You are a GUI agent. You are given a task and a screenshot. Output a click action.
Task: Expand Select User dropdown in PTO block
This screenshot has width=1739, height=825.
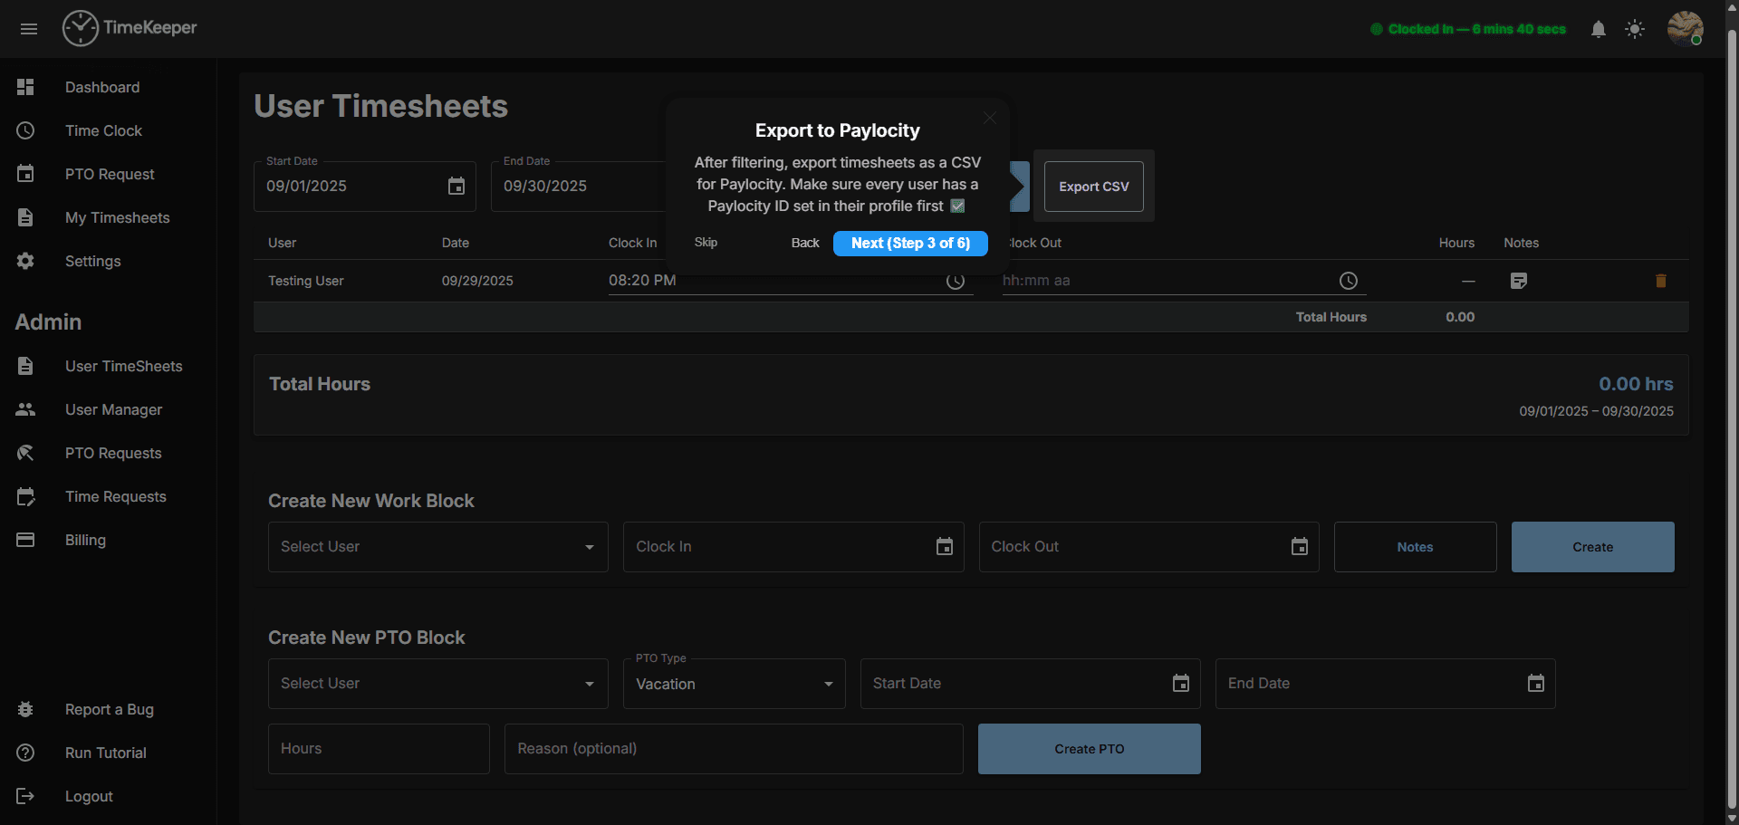(x=437, y=684)
